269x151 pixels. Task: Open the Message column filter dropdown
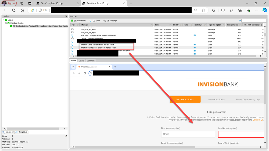pyautogui.click(x=152, y=25)
